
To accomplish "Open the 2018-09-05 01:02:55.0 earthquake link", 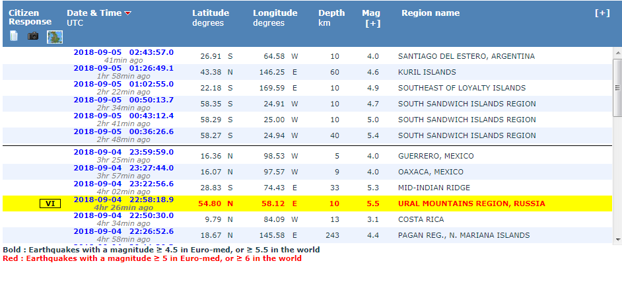I will tap(123, 84).
